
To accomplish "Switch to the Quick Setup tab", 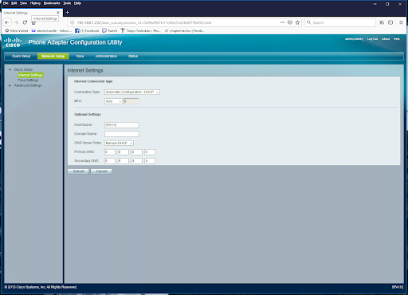I will pos(21,56).
